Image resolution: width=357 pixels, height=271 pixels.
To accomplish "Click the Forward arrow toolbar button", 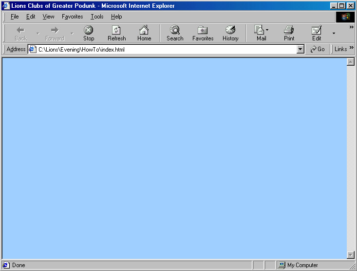I will [x=55, y=33].
